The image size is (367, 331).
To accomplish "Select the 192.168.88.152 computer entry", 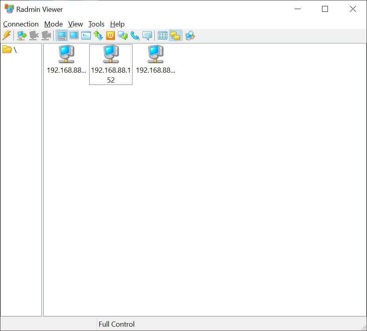I will pos(111,64).
